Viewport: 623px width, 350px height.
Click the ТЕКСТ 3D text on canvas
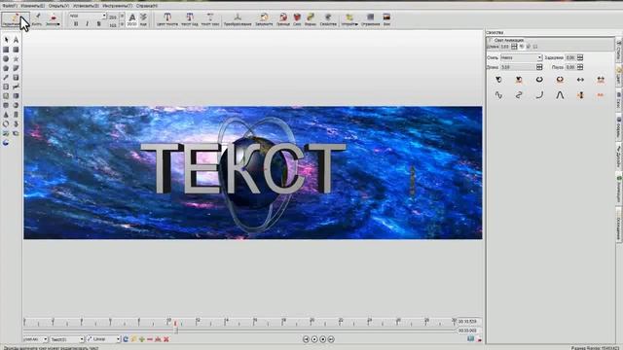click(x=243, y=168)
